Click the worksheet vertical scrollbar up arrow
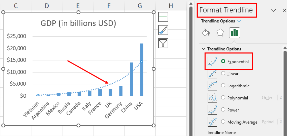This screenshot has height=136, width=287. [191, 3]
